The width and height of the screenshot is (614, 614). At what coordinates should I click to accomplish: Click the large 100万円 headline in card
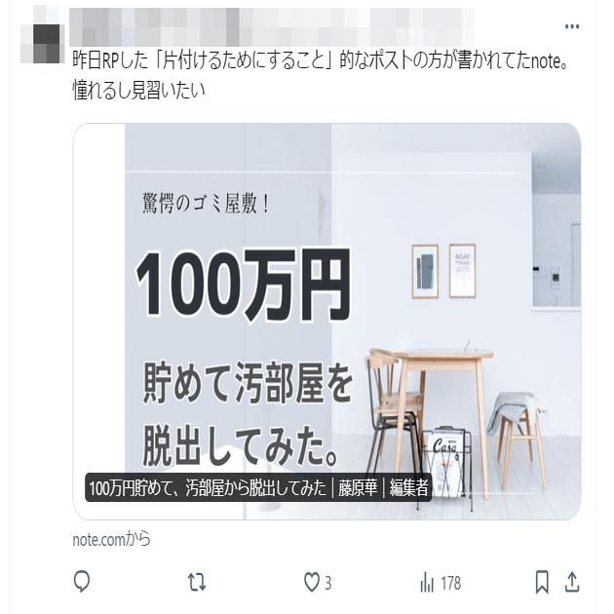pyautogui.click(x=243, y=285)
